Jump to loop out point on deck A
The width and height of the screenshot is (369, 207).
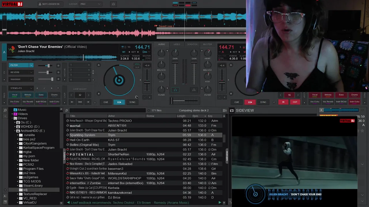(x=88, y=102)
